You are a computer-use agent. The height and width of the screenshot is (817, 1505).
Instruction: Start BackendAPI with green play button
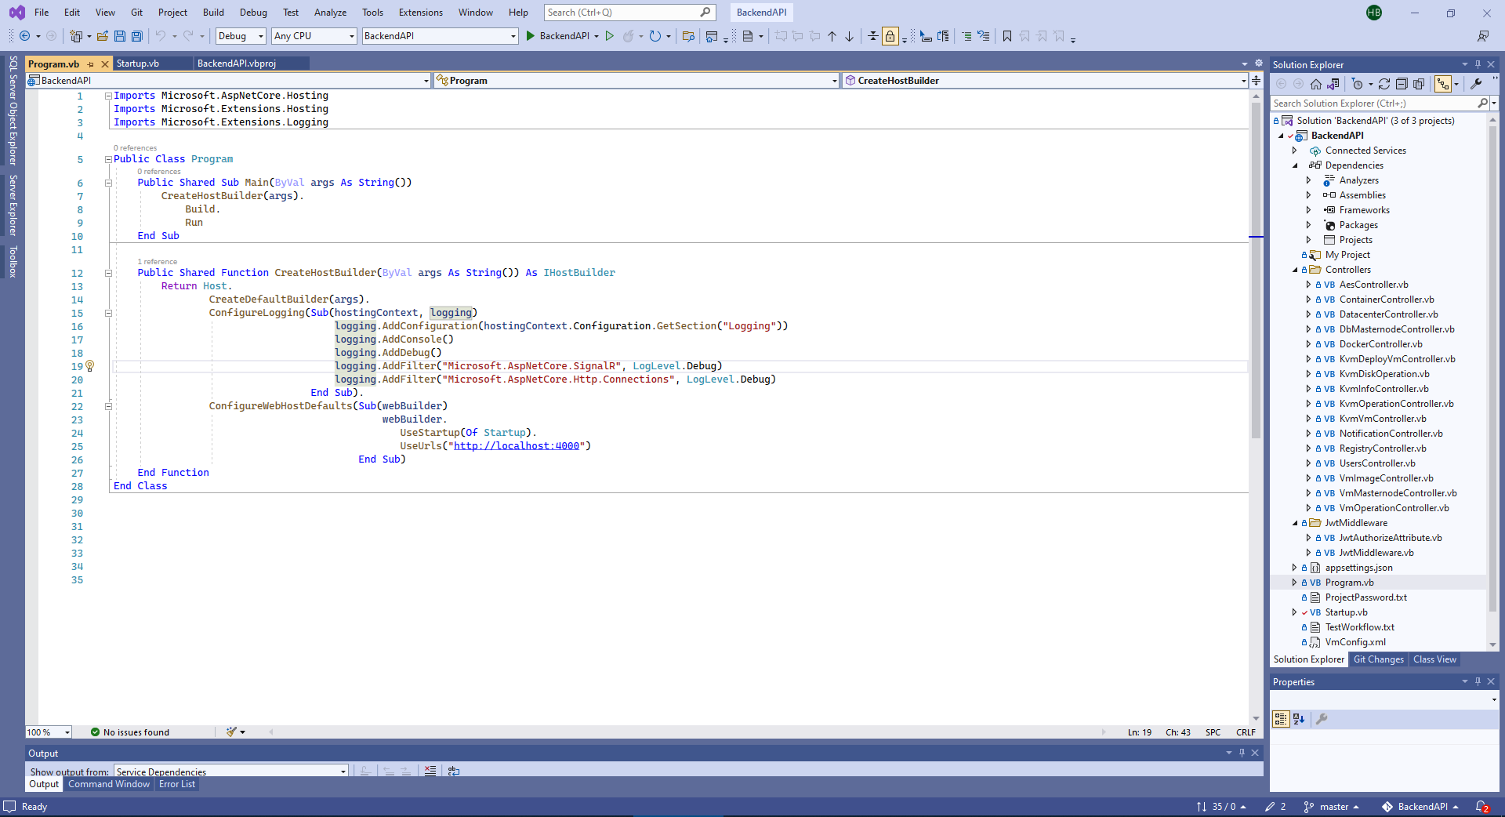531,36
